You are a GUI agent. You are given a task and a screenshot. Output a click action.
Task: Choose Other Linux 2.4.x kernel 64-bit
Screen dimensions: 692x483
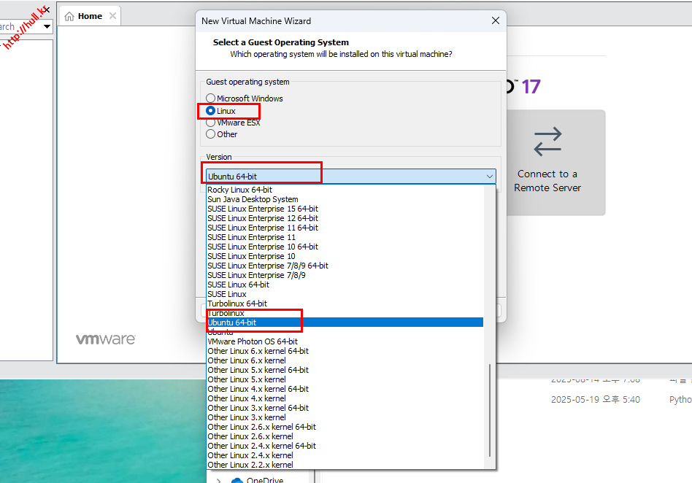click(345, 446)
